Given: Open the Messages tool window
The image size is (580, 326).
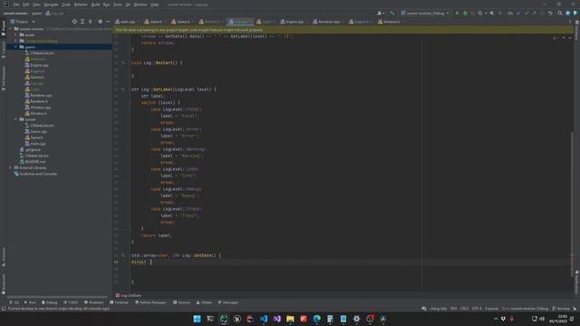Looking at the screenshot, I should (228, 302).
